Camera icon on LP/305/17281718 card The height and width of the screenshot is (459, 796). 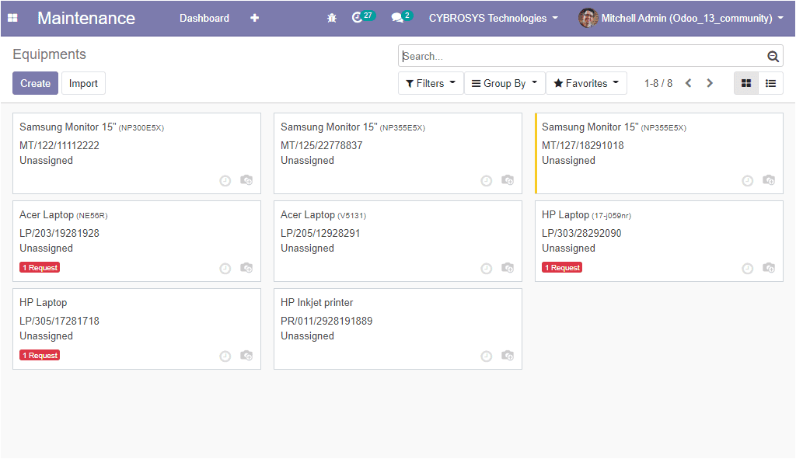246,356
